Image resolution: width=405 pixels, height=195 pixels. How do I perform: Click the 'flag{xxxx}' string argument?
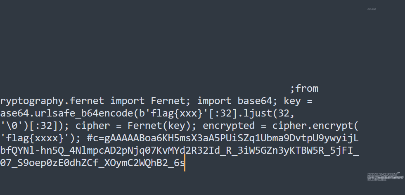(x=35, y=138)
